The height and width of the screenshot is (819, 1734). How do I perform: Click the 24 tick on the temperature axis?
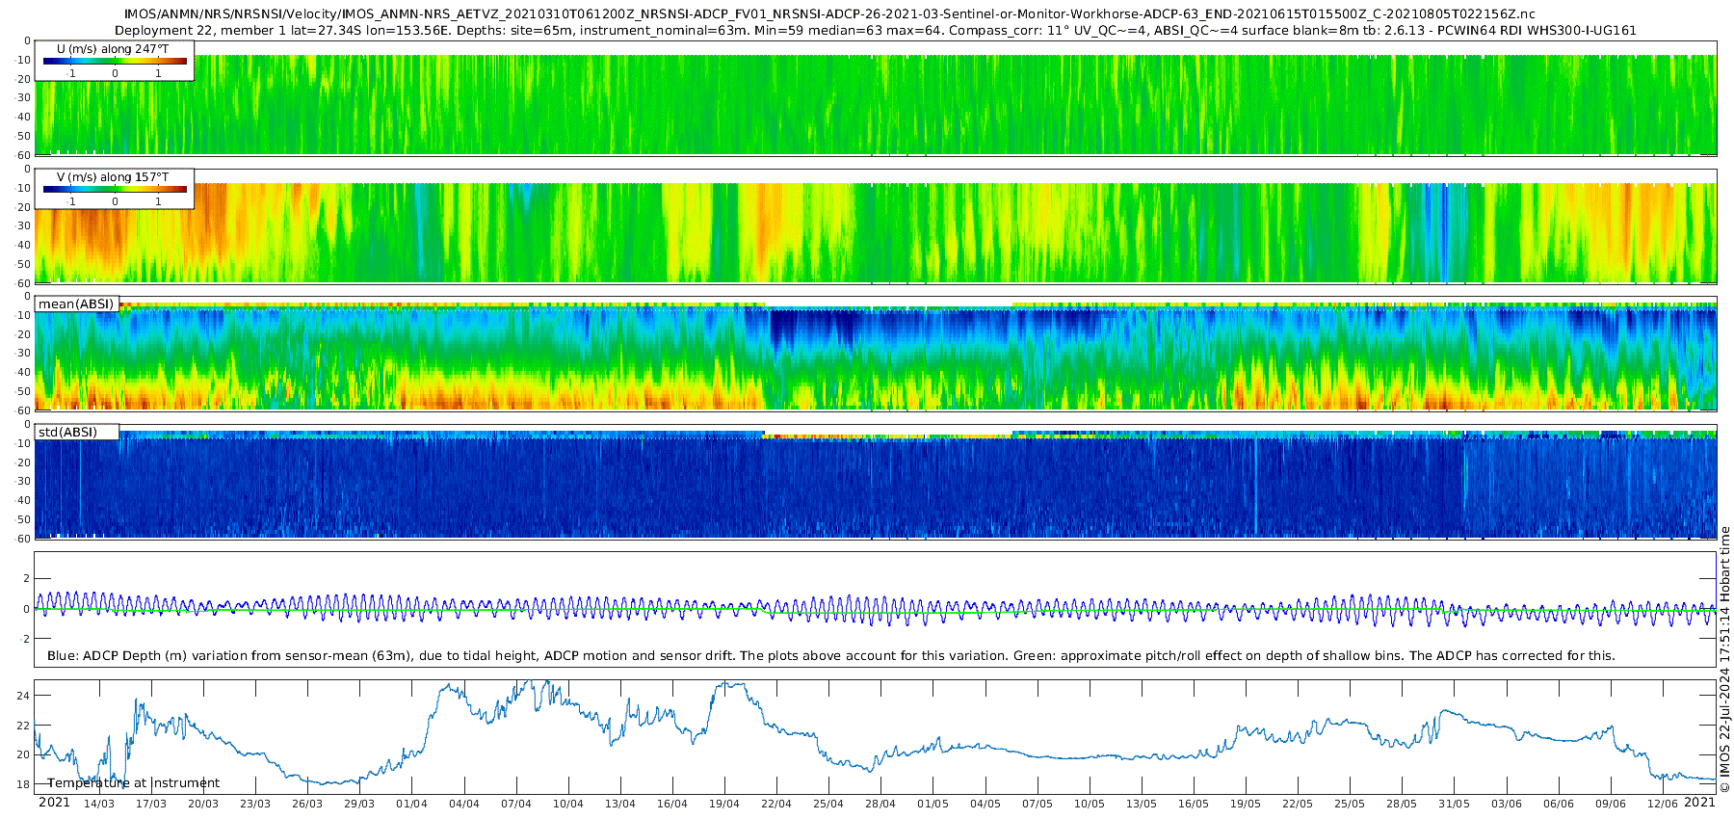click(24, 696)
